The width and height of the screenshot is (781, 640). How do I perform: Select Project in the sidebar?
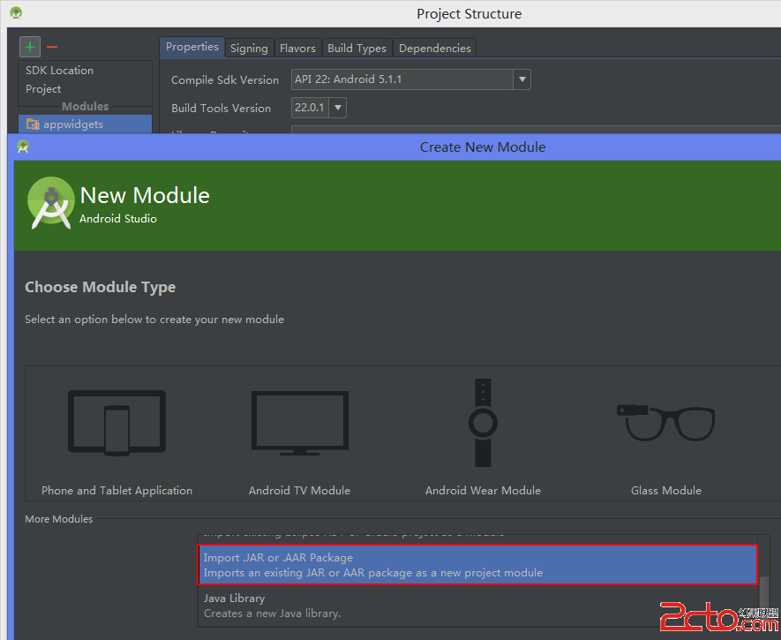coord(43,88)
